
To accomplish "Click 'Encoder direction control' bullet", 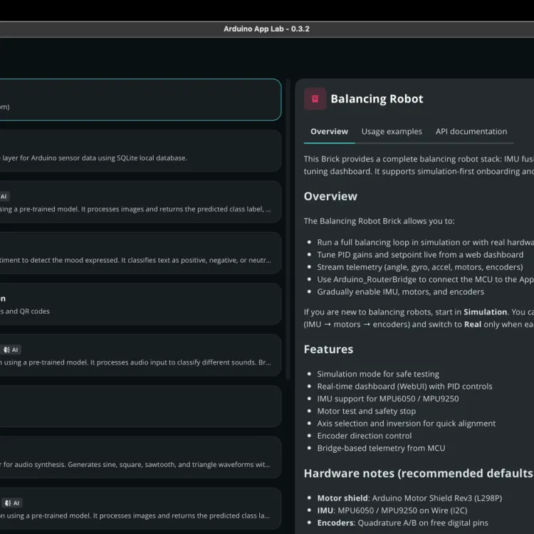I will 365,436.
